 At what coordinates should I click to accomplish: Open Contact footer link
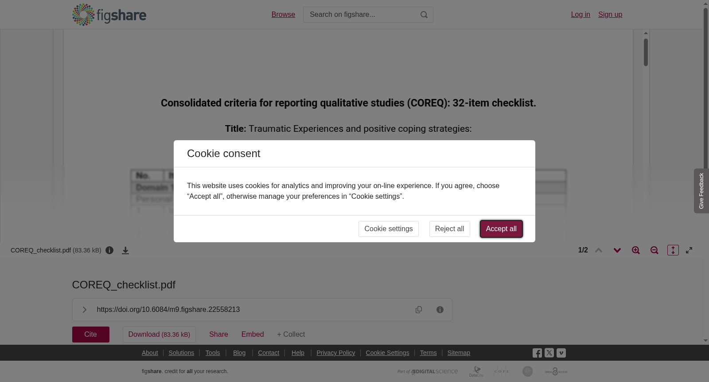269,353
